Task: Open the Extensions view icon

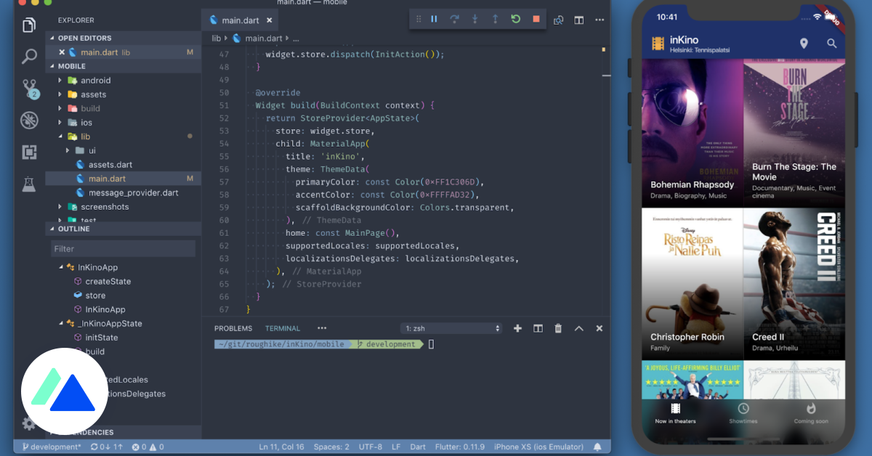Action: point(29,152)
